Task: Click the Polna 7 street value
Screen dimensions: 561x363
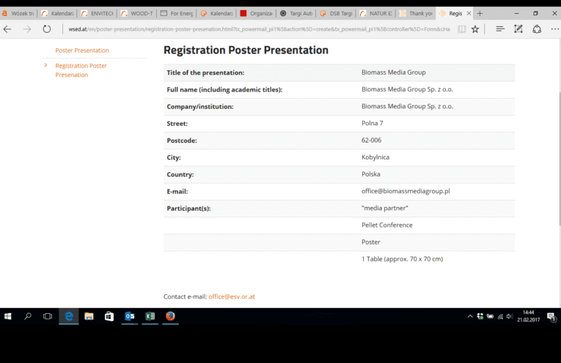Action: pos(372,124)
